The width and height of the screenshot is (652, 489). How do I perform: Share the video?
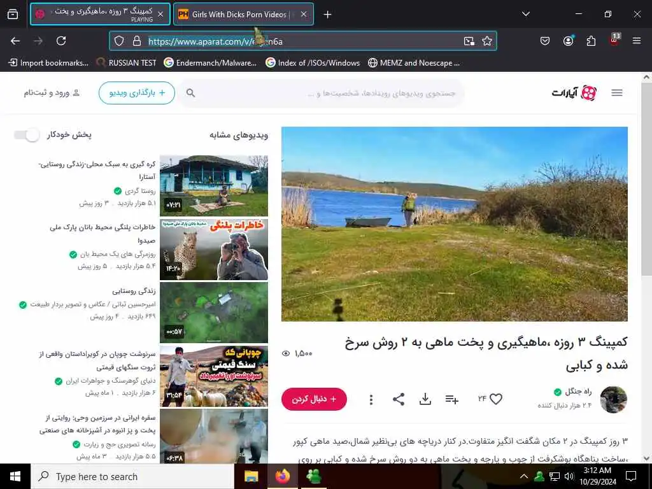click(399, 399)
